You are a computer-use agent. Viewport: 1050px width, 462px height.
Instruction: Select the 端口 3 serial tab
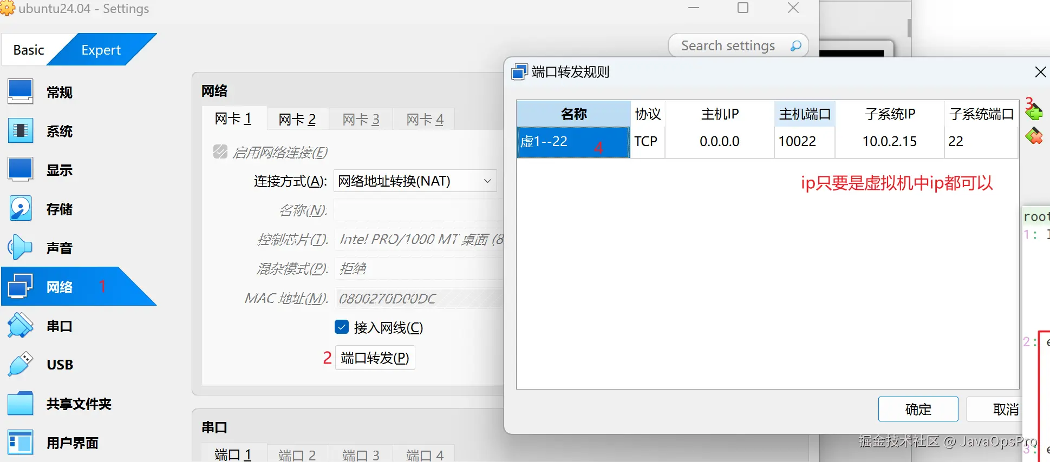(x=361, y=454)
